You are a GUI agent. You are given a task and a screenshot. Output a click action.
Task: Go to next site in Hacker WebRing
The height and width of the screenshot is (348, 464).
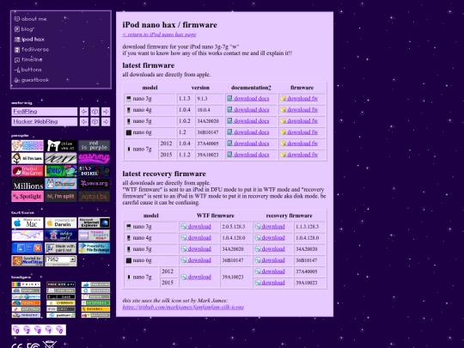(106, 122)
